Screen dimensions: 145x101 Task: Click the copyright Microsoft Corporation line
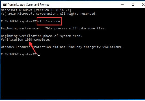point(49,14)
